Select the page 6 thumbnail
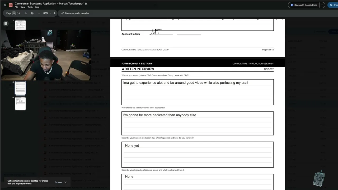This screenshot has height=190, width=338. tap(20, 103)
